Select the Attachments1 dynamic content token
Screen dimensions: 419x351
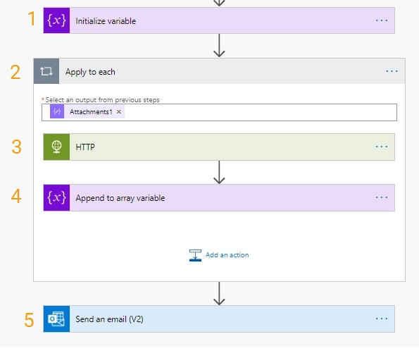[x=87, y=112]
